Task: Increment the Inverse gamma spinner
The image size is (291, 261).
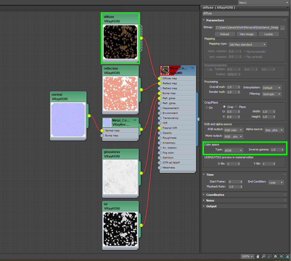Action: click(282, 149)
